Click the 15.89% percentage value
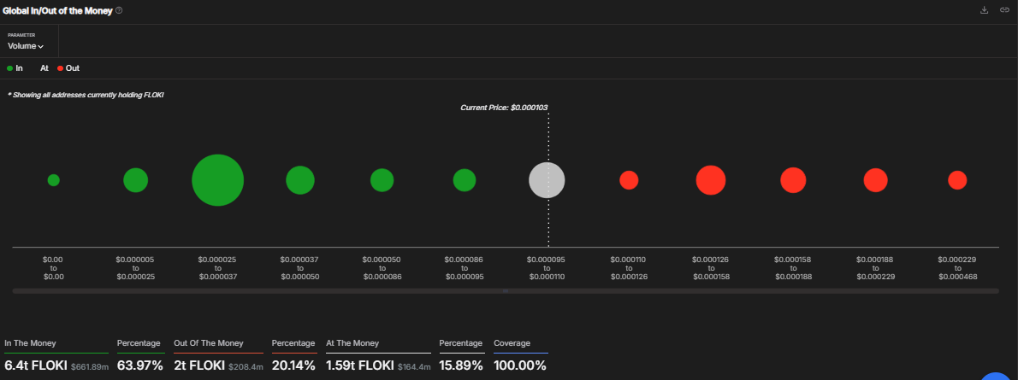The height and width of the screenshot is (380, 1018). coord(461,365)
